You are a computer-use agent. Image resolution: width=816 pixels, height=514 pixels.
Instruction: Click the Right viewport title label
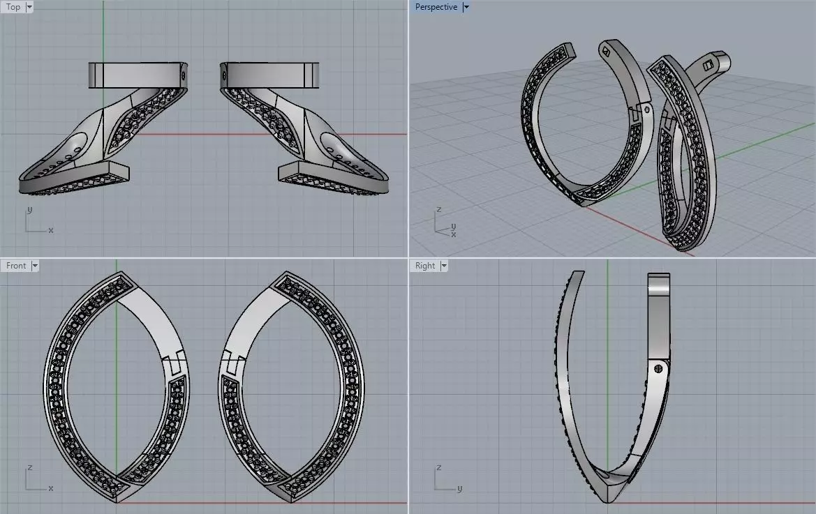pyautogui.click(x=425, y=266)
